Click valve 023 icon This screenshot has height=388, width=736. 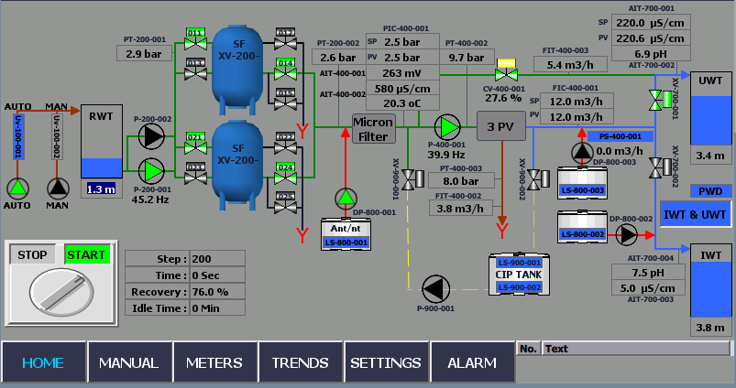195,173
